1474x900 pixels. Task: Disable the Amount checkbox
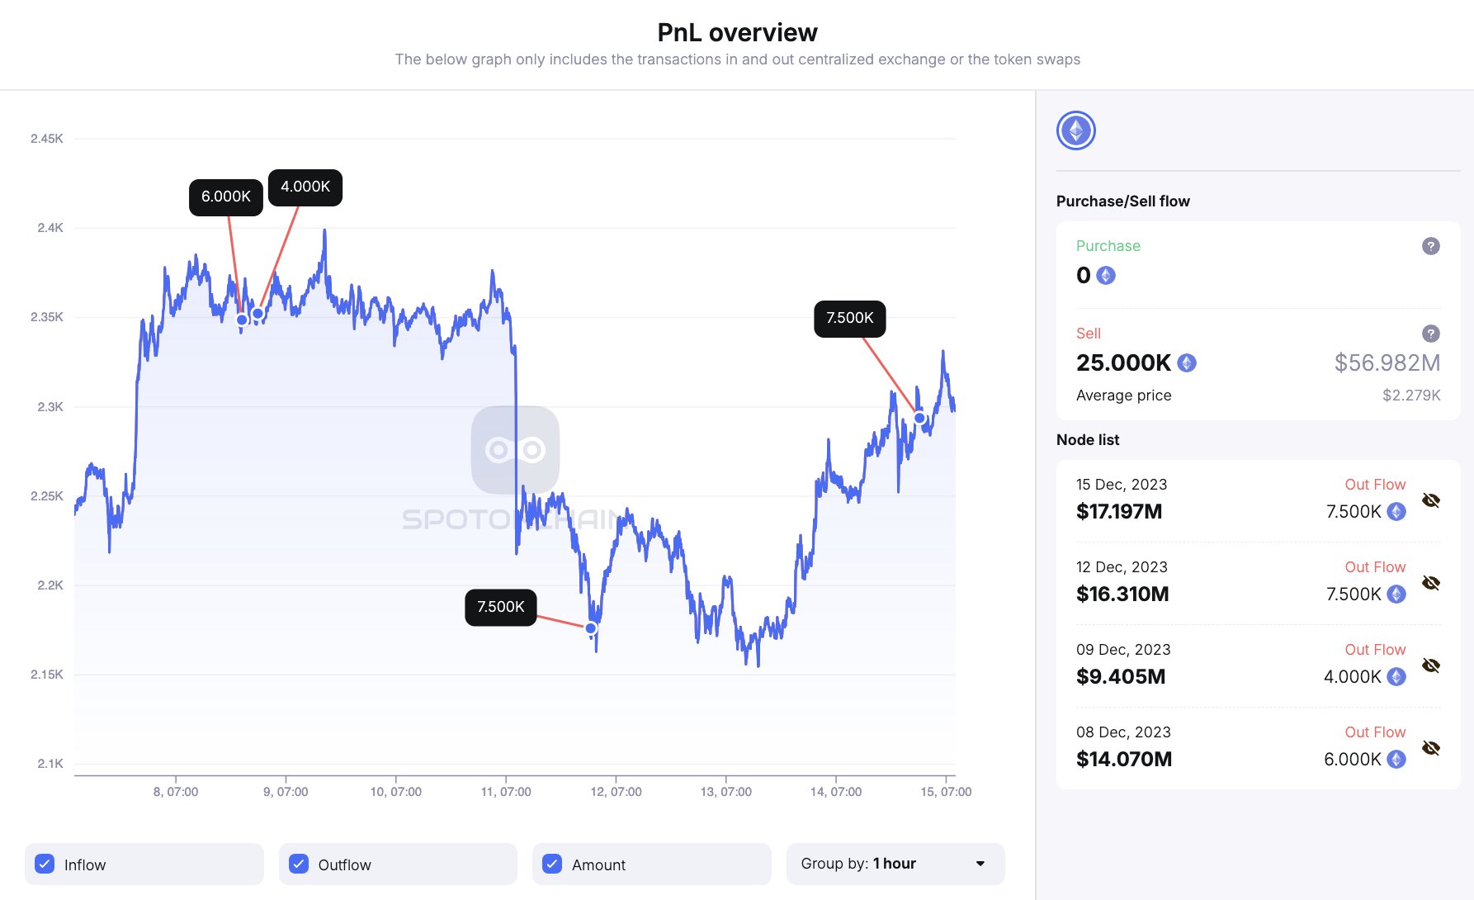pos(552,864)
